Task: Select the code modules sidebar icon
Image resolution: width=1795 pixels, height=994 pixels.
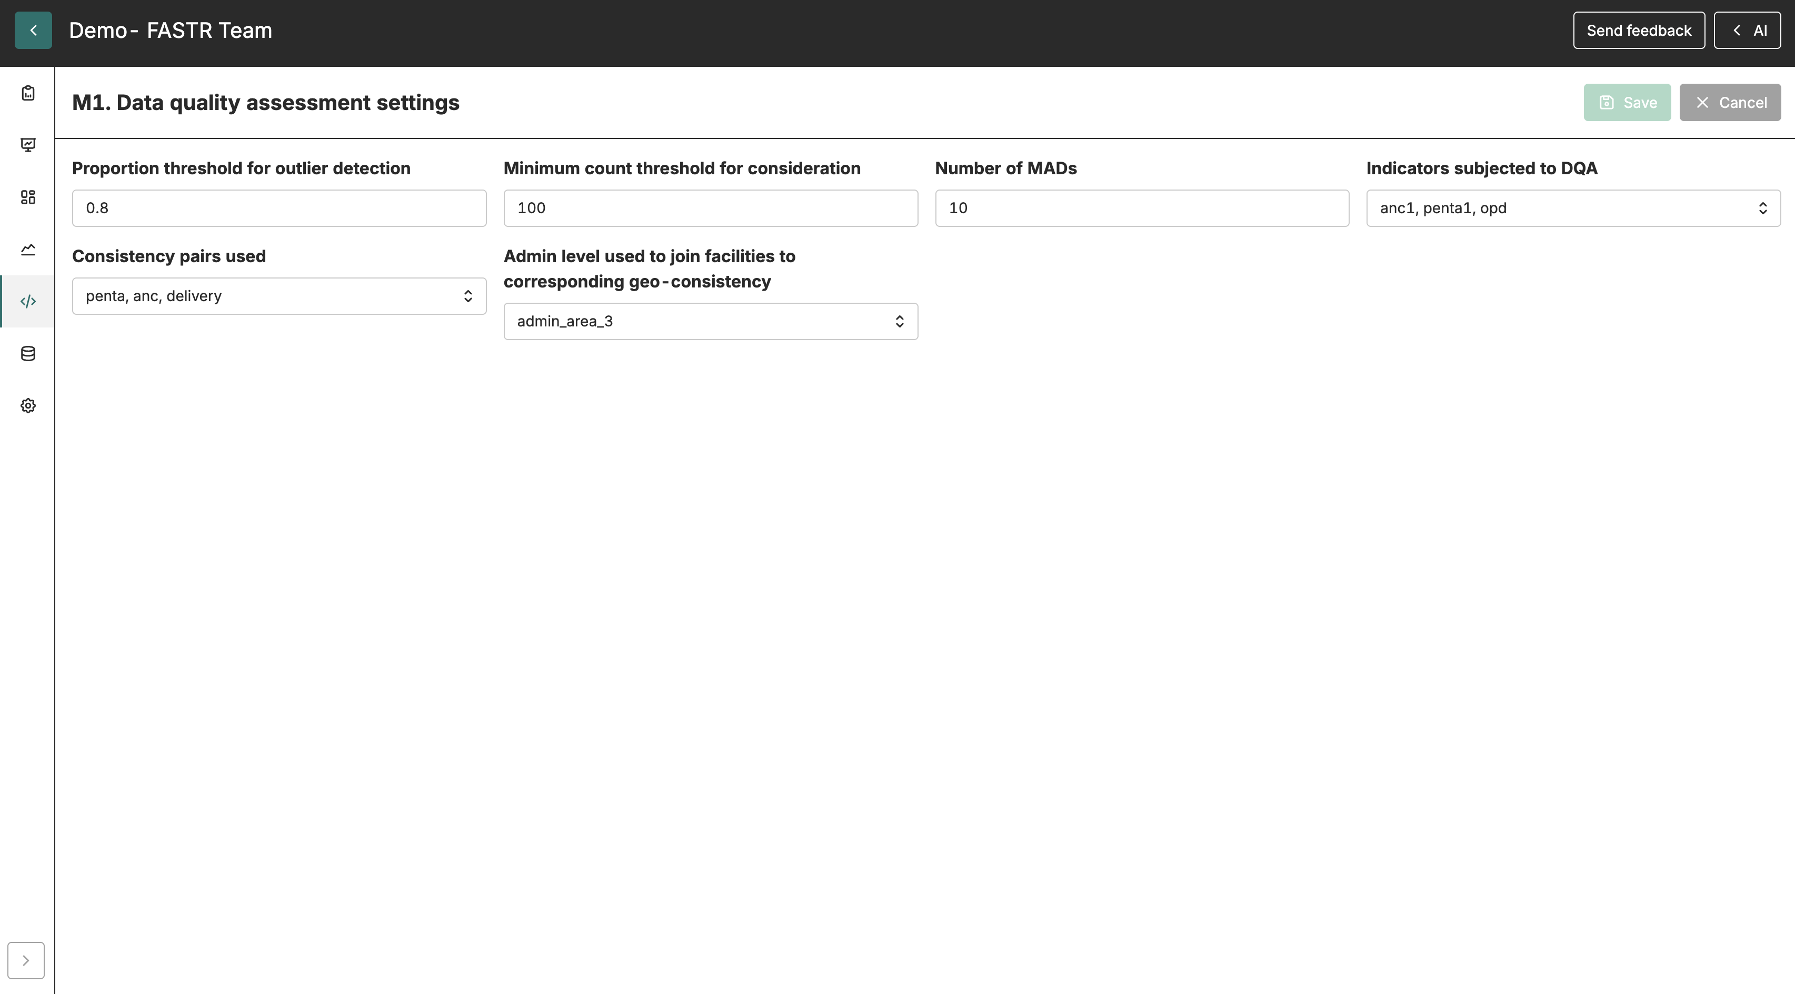Action: 28,301
